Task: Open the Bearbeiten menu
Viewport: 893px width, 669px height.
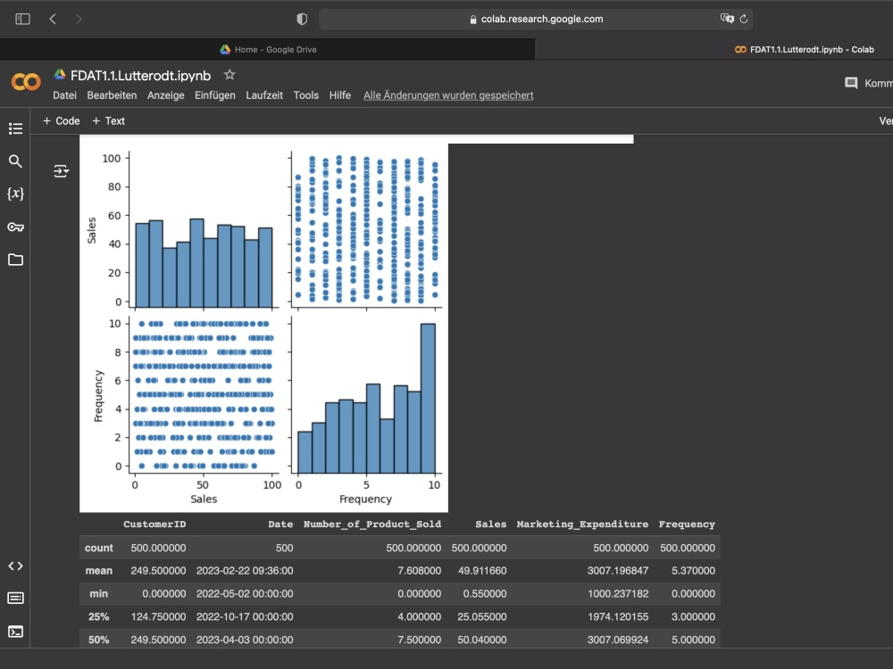Action: 112,95
